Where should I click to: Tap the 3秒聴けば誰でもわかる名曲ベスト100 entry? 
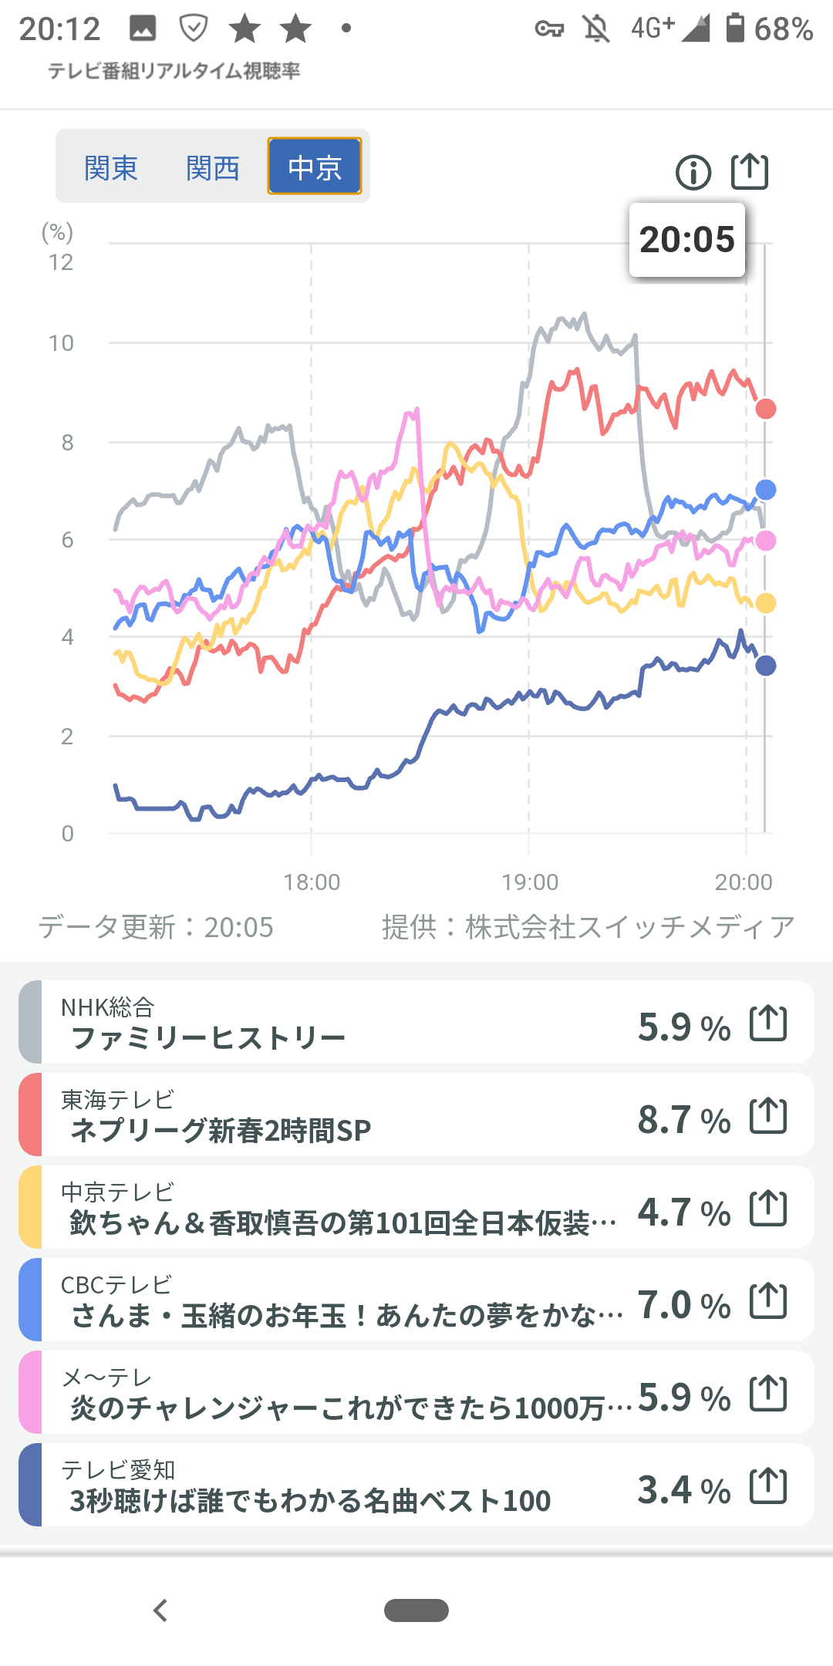[x=310, y=1501]
